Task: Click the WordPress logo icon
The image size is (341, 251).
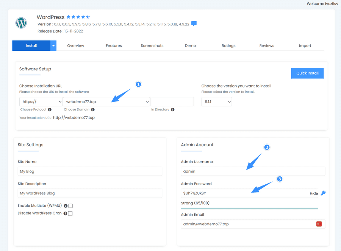Action: (x=21, y=23)
